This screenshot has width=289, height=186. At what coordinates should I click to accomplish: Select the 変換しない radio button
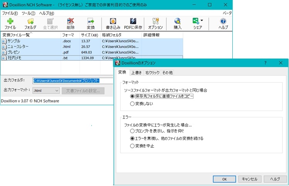tap(132, 104)
